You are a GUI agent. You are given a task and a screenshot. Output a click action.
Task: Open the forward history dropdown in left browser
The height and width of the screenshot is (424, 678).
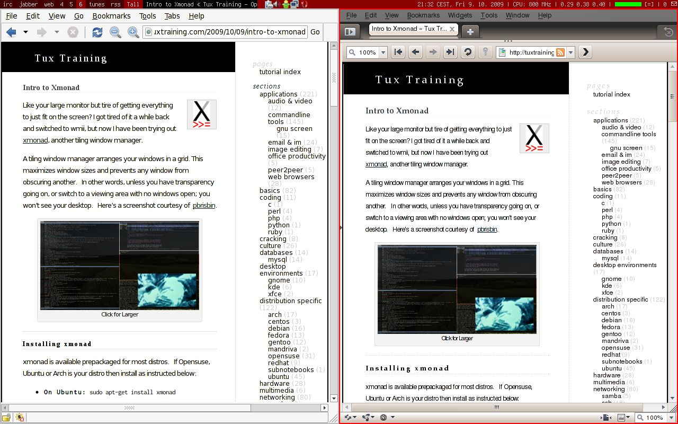57,32
